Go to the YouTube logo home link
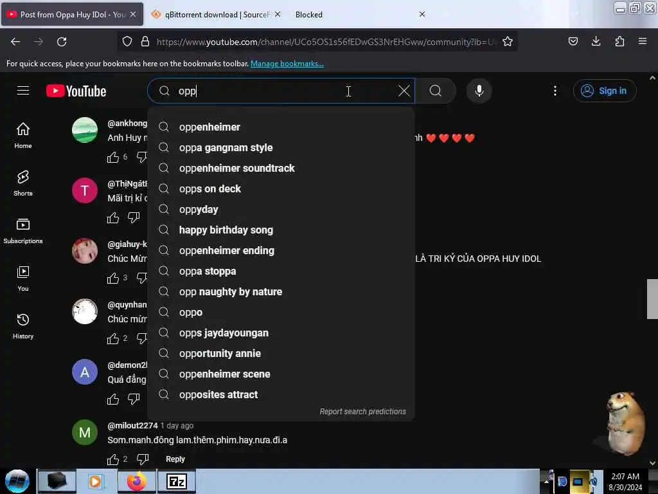Screen dimensions: 658x494 (x=76, y=91)
